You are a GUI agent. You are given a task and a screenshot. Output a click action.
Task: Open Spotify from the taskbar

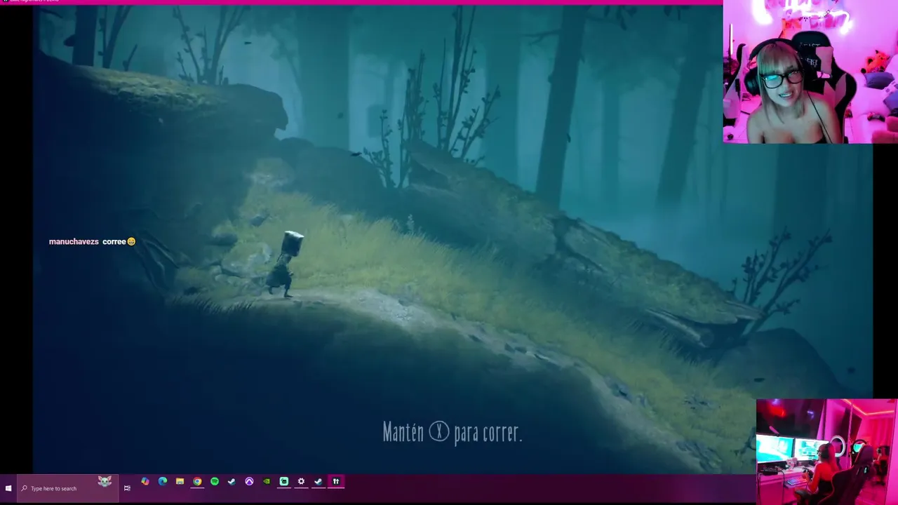(x=215, y=481)
